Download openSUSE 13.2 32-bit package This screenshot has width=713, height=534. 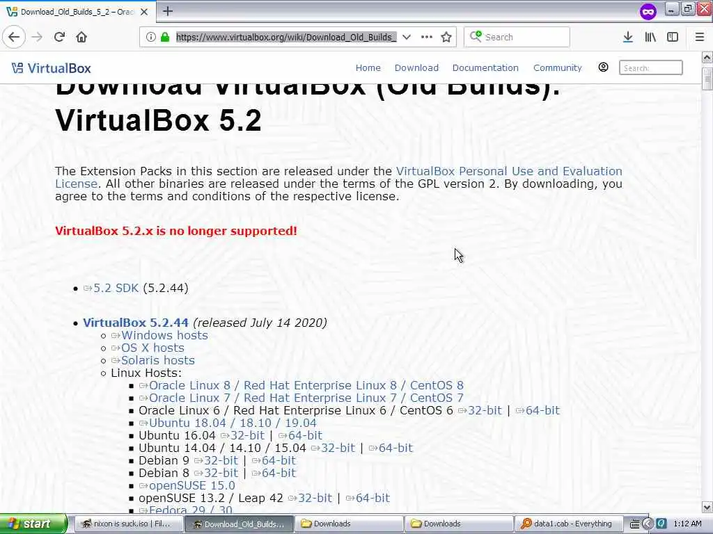(x=310, y=498)
